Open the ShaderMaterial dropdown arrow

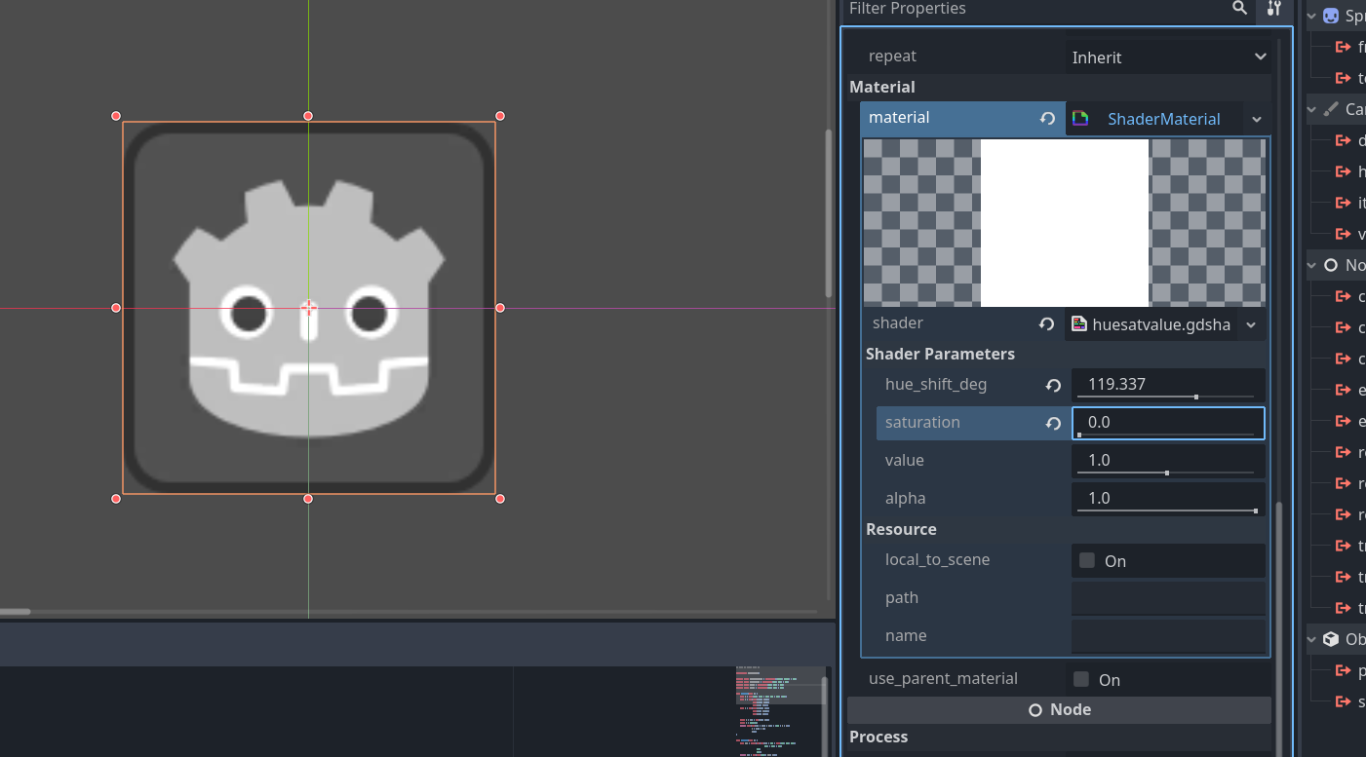coord(1257,119)
